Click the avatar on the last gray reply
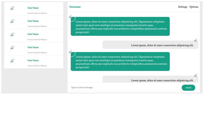The height and width of the screenshot is (115, 204). coord(196,77)
